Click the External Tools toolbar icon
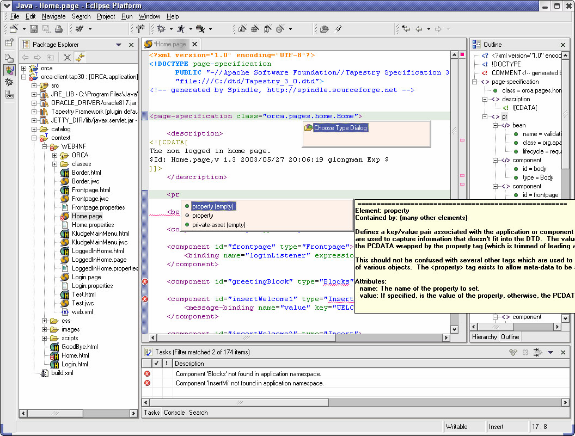The width and height of the screenshot is (575, 436). [200, 29]
